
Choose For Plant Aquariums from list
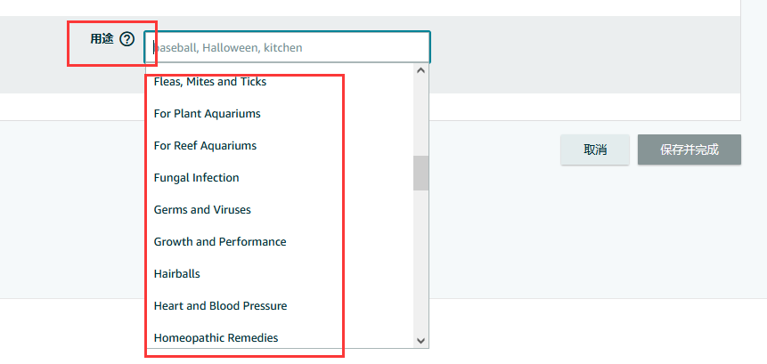coord(207,114)
